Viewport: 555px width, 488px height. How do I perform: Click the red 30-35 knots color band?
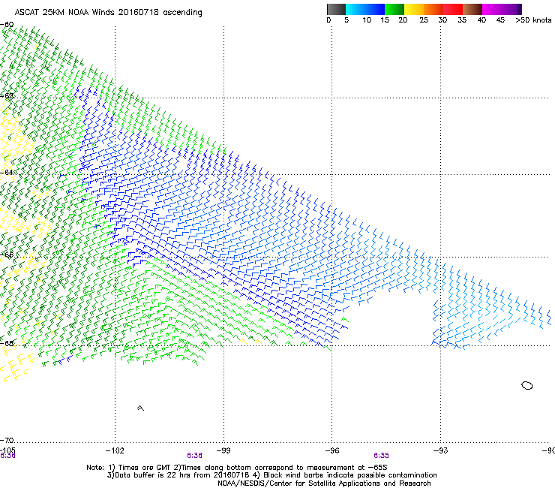click(x=453, y=9)
